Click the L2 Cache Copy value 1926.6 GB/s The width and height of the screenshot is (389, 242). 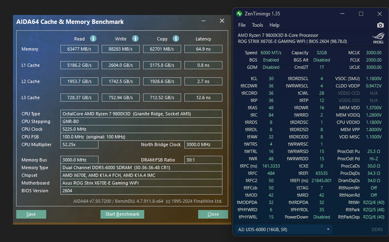[x=162, y=81]
